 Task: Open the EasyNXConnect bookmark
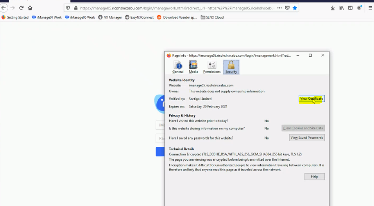click(x=139, y=17)
